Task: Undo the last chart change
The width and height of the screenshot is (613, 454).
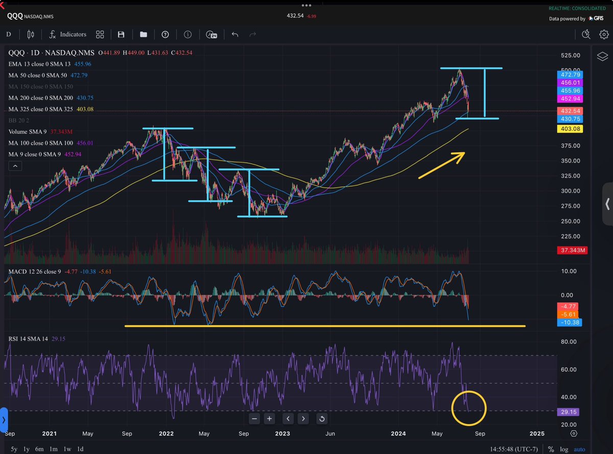Action: point(234,34)
